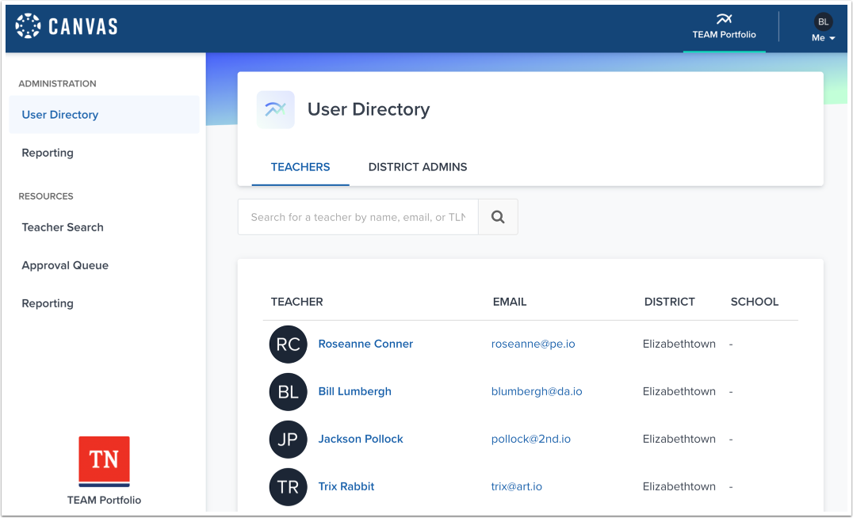Screen dimensions: 853x518
Task: Click the BL avatar in the top-right corner
Action: (x=823, y=21)
